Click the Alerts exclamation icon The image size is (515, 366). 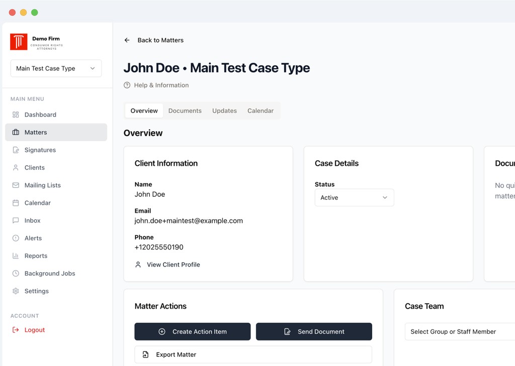click(16, 238)
